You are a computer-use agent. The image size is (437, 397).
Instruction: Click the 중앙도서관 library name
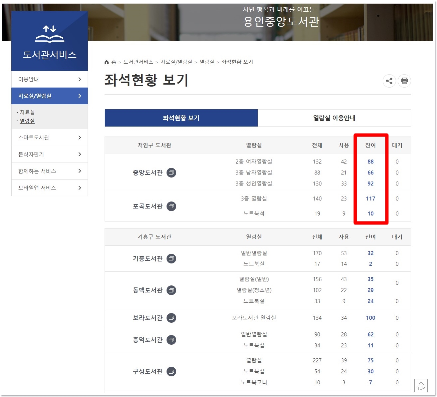148,173
